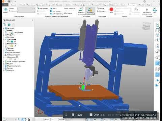Screen dimensions: 162x121
Task: Expand Слои, наборы и привязки node
Action: coord(3,62)
